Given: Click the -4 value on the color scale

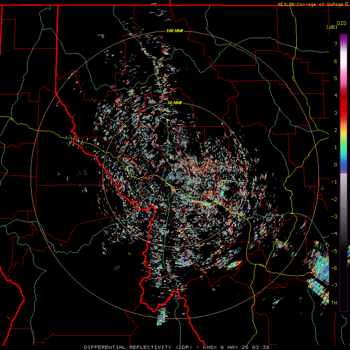Looking at the screenshot, I should [x=334, y=234].
